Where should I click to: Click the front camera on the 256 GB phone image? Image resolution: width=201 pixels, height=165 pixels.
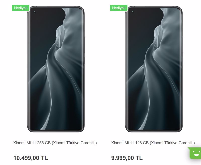point(35,12)
